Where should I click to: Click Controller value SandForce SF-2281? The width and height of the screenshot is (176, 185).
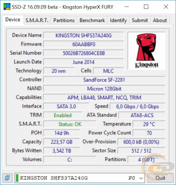point(104,80)
